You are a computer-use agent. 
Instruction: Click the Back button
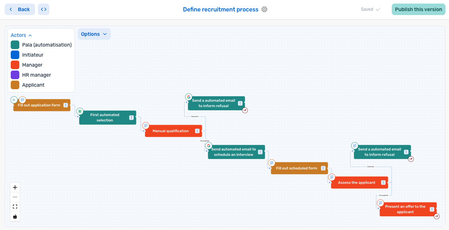click(20, 9)
